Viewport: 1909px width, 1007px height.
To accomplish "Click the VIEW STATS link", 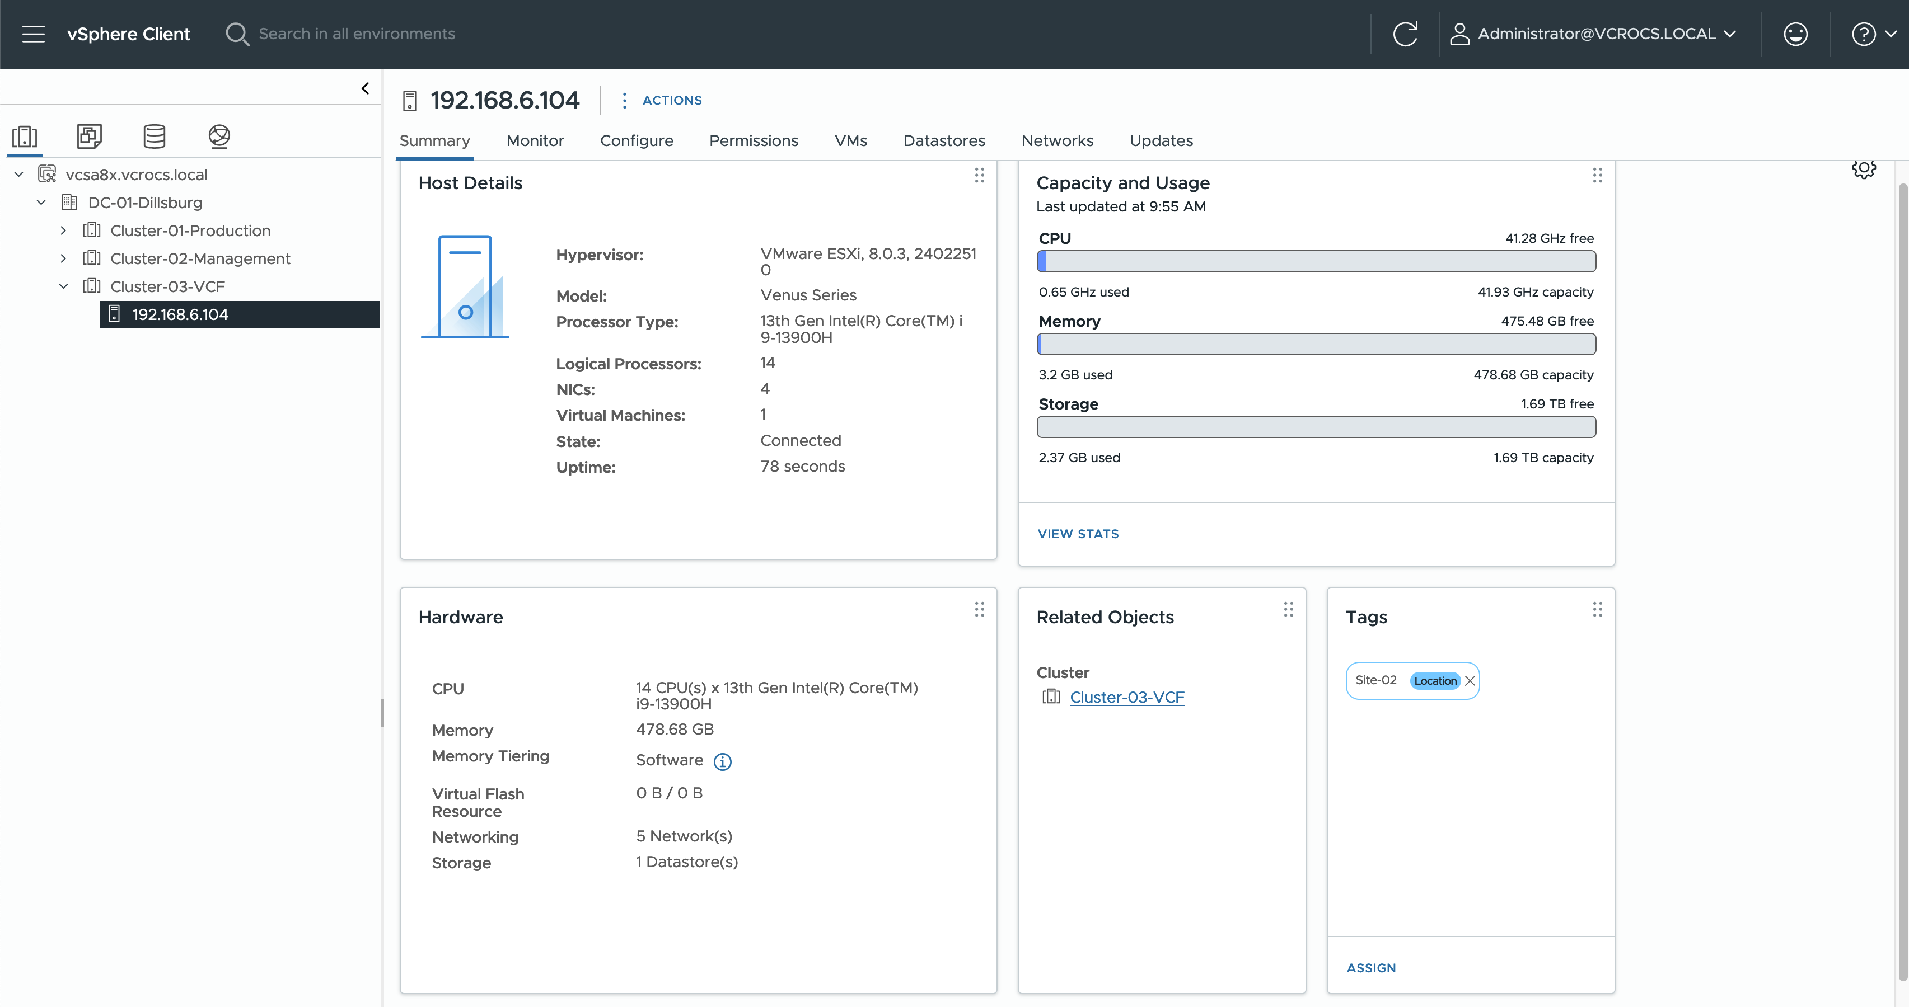I will pos(1078,534).
